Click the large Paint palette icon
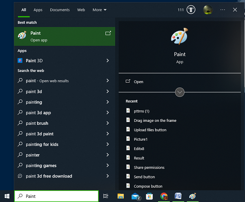The height and width of the screenshot is (202, 245). [x=180, y=36]
